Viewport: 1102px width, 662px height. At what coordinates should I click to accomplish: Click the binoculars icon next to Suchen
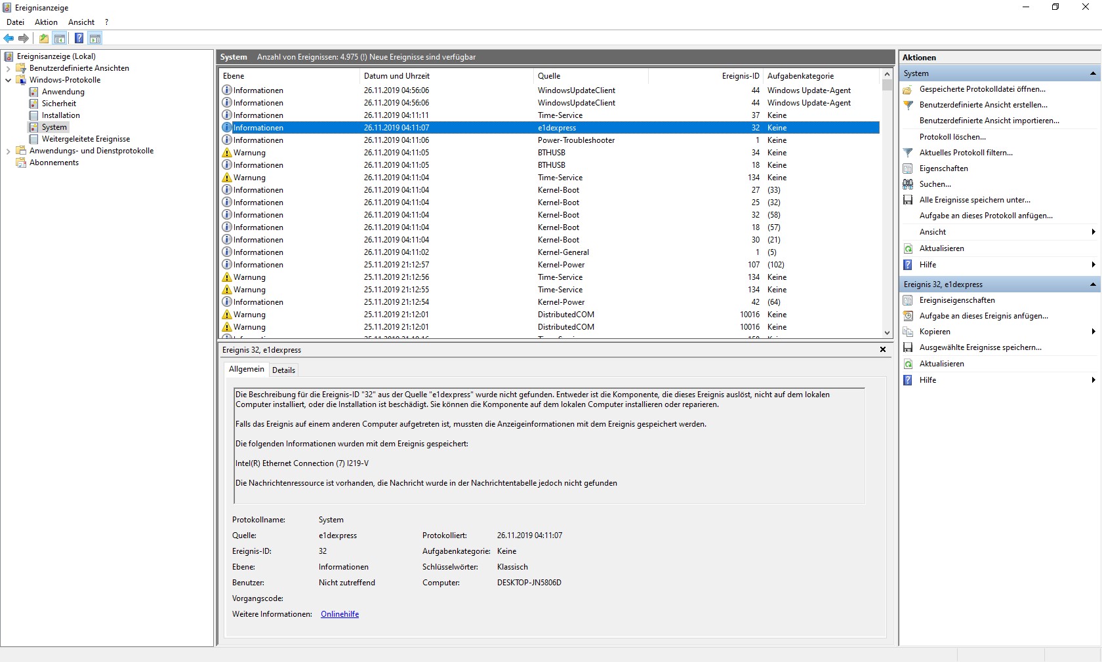[908, 184]
